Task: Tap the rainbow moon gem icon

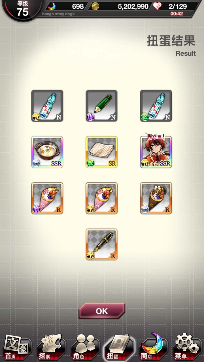Action: (x=52, y=6)
